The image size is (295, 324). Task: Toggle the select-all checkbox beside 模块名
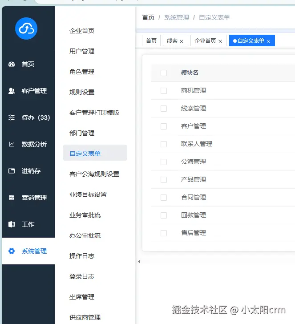(x=164, y=73)
